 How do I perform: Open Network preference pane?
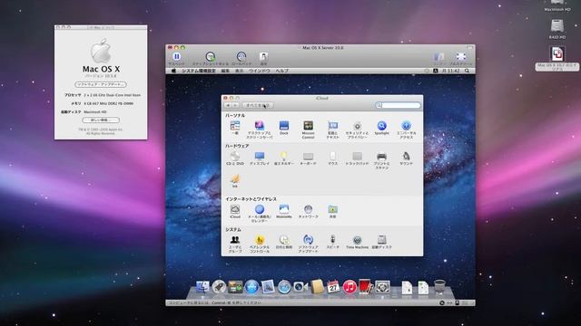(308, 211)
